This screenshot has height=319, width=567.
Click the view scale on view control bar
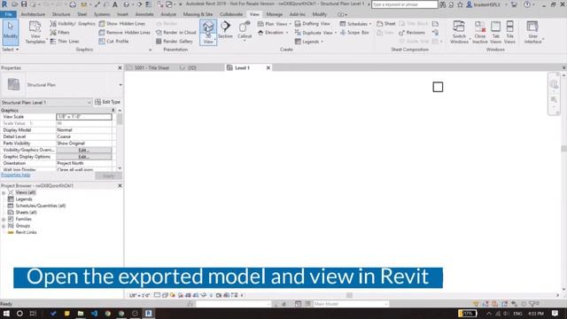click(139, 295)
